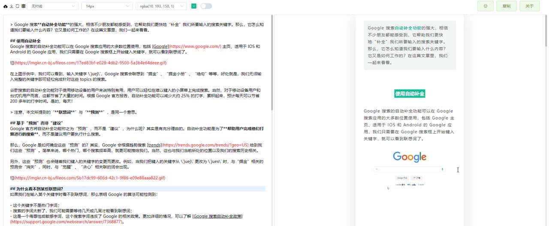Click the '## 使用自动补全' heading in the editor
Viewport: 549px width, 226px height.
click(x=25, y=41)
